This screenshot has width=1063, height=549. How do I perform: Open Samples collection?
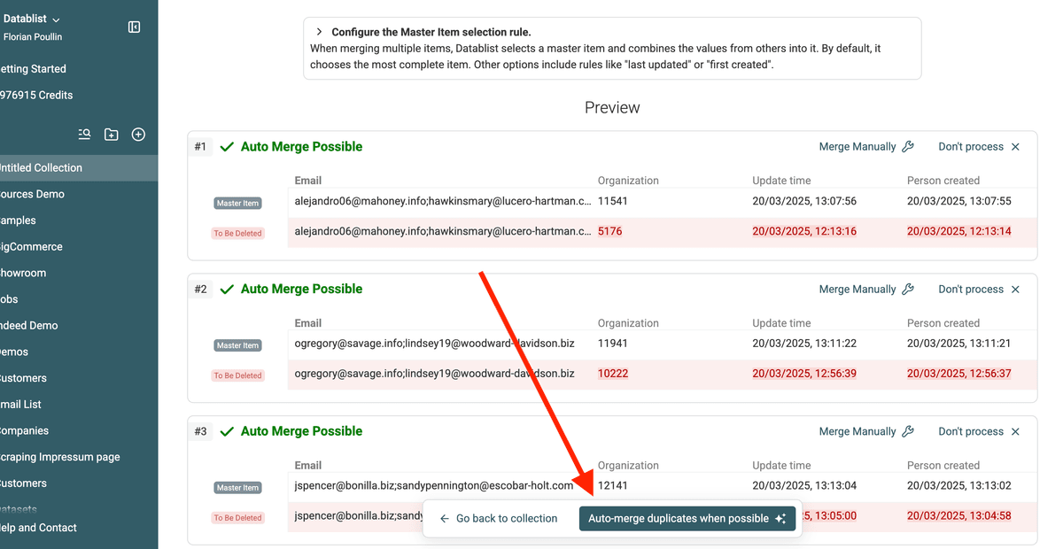point(18,220)
